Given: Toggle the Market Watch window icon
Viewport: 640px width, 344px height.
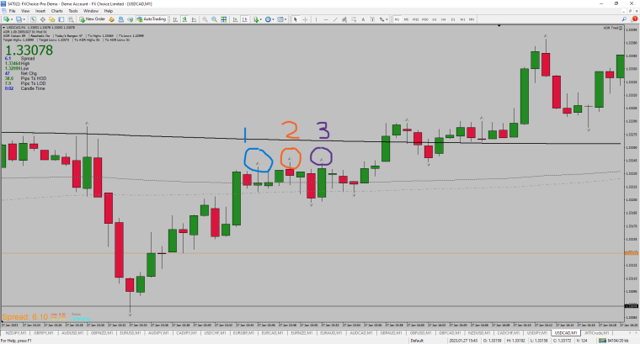Looking at the screenshot, I should (33, 19).
